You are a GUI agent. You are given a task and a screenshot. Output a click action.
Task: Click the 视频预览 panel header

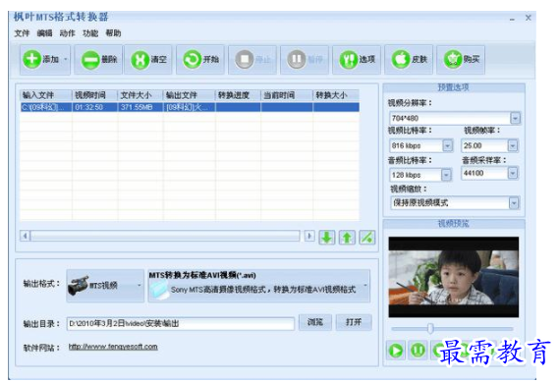tap(454, 224)
